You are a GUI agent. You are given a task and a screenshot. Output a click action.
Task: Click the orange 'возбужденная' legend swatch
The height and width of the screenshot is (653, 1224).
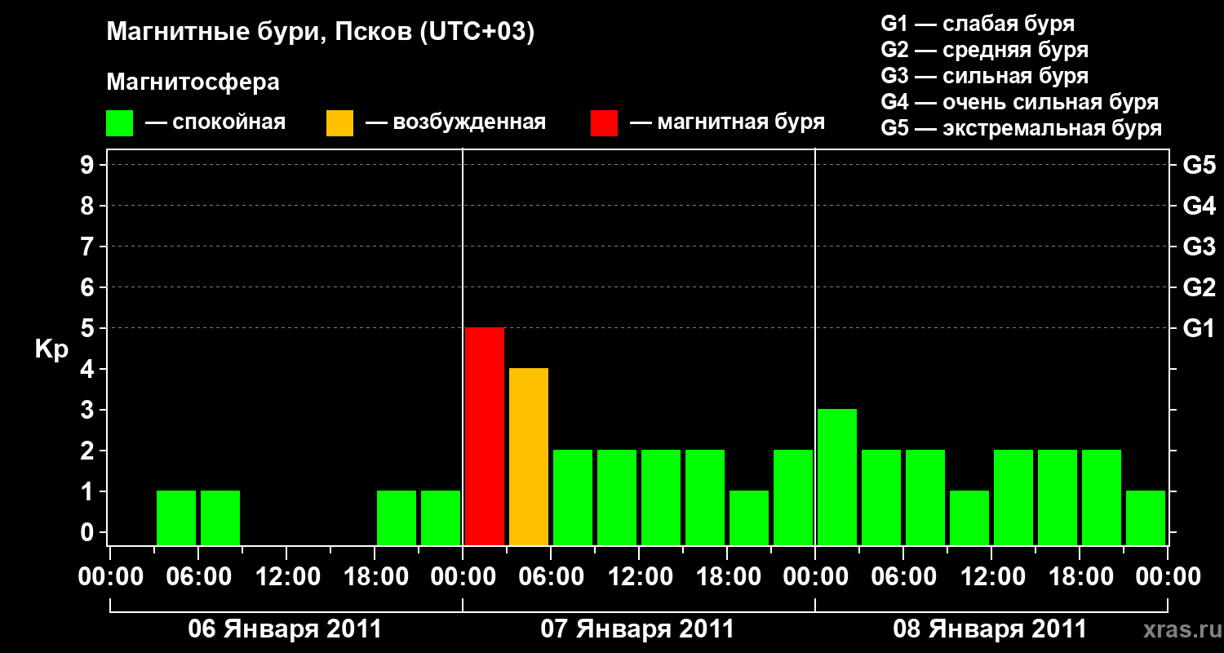[x=339, y=123]
